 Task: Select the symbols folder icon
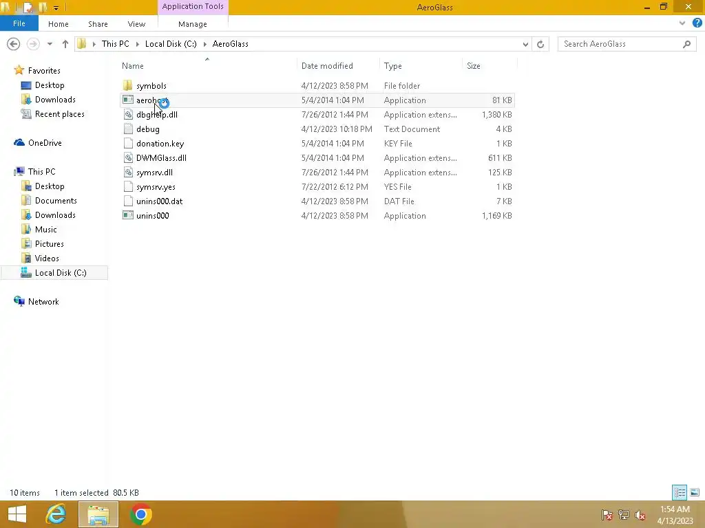127,85
